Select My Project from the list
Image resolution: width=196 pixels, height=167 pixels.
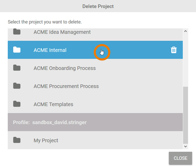(46, 140)
